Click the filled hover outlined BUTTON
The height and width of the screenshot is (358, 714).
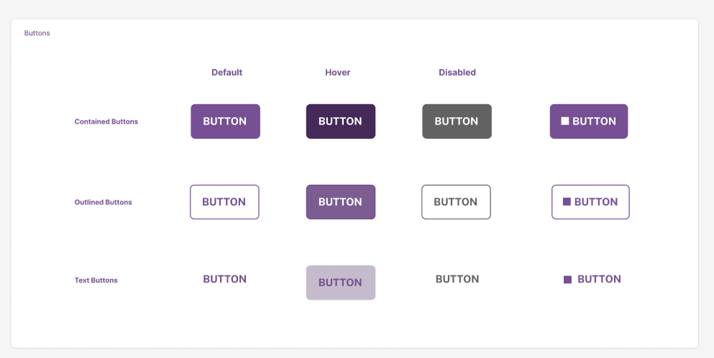341,202
